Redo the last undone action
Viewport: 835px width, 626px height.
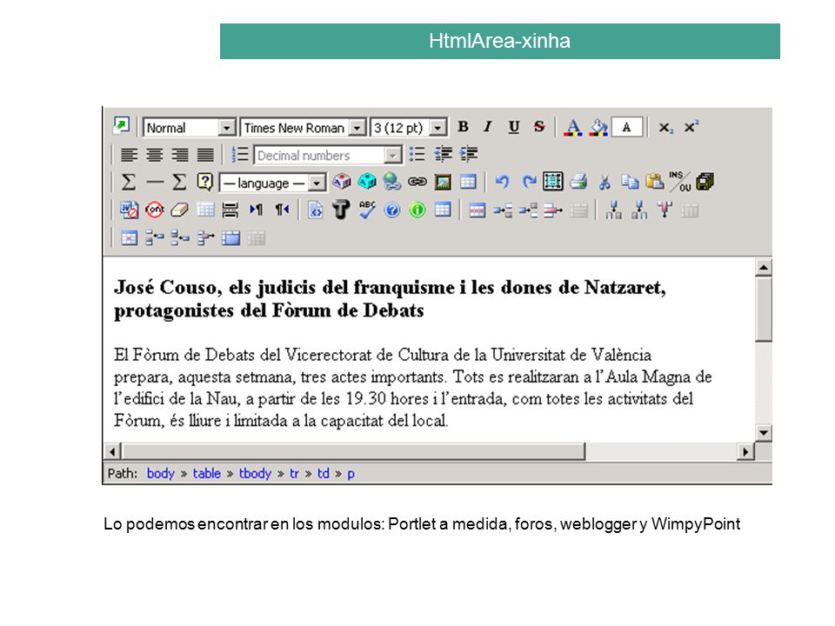tap(528, 182)
